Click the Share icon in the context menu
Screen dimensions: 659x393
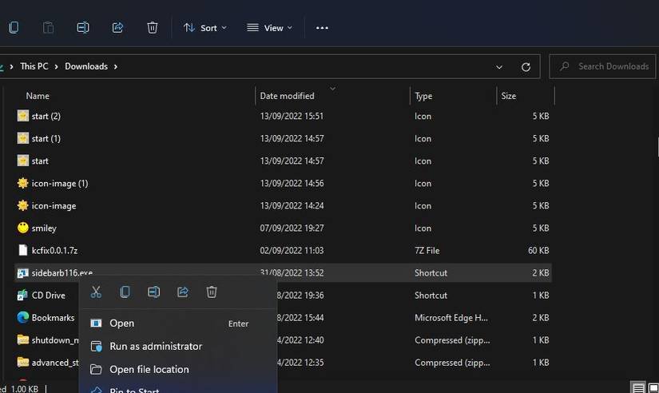click(183, 292)
